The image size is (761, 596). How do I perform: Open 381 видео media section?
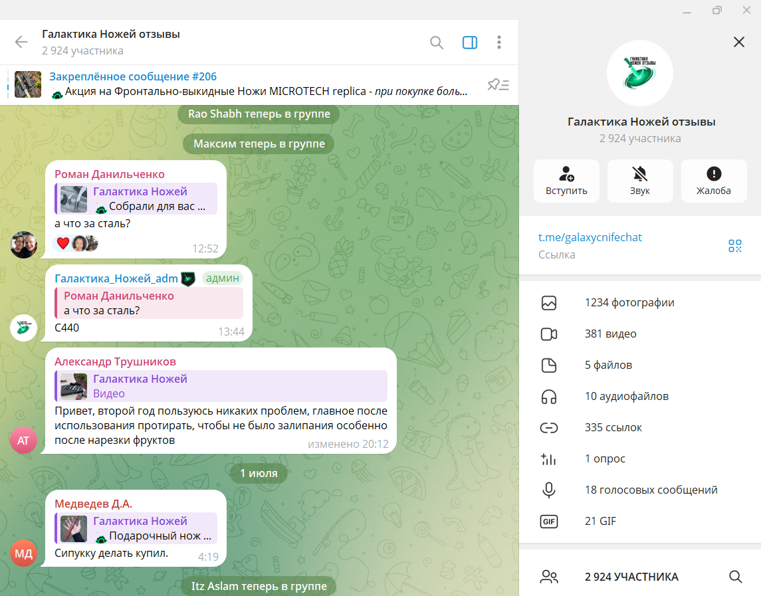tap(639, 334)
